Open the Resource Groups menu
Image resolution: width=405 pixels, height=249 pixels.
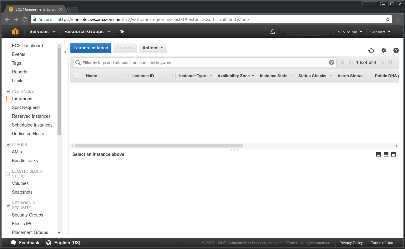(87, 32)
